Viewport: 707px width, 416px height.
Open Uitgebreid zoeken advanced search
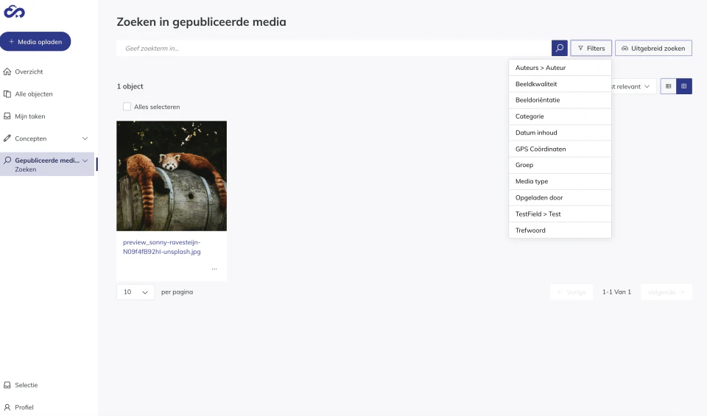(653, 48)
